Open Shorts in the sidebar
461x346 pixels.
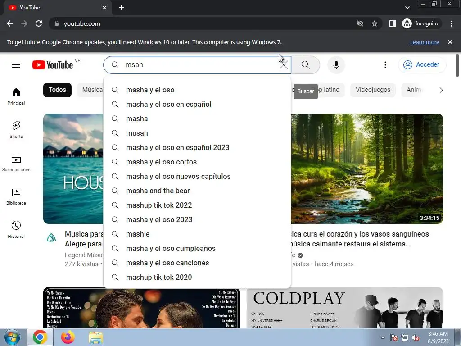[x=16, y=129]
